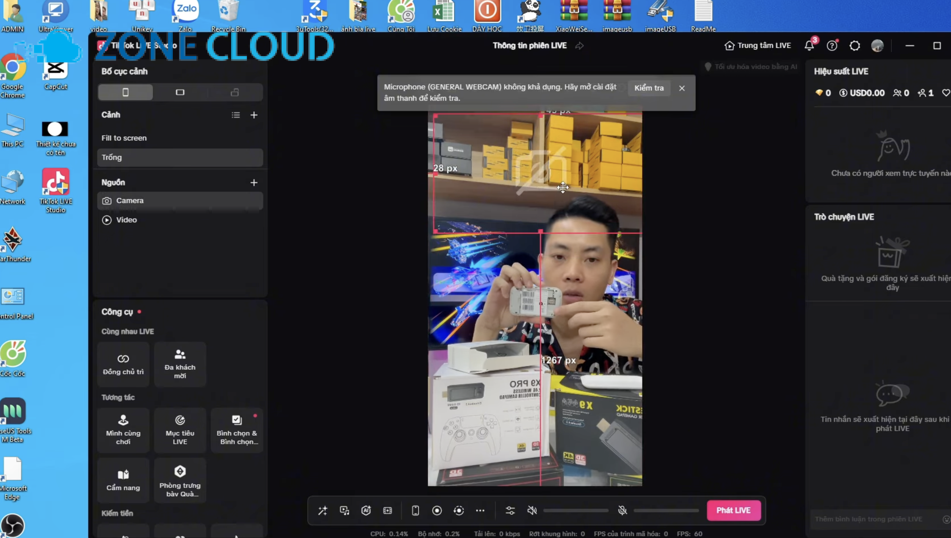
Task: Open the TikTok LIVE Studio desktop icon
Action: (x=56, y=191)
